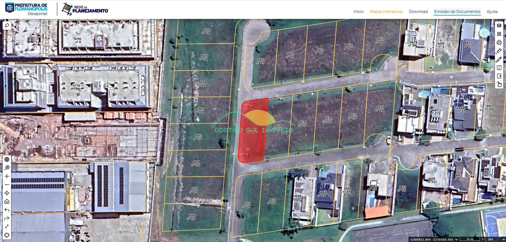
Task: Zoom in with the plus button
Action: coord(7,176)
